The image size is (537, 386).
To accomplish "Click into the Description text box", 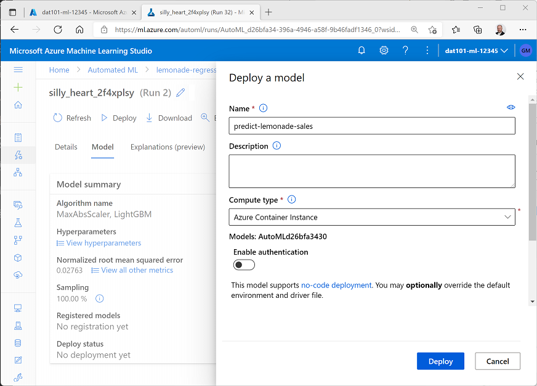I will pos(372,171).
